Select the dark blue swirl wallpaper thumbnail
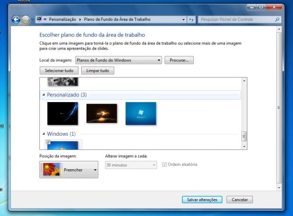The width and height of the screenshot is (293, 216). pyautogui.click(x=62, y=113)
